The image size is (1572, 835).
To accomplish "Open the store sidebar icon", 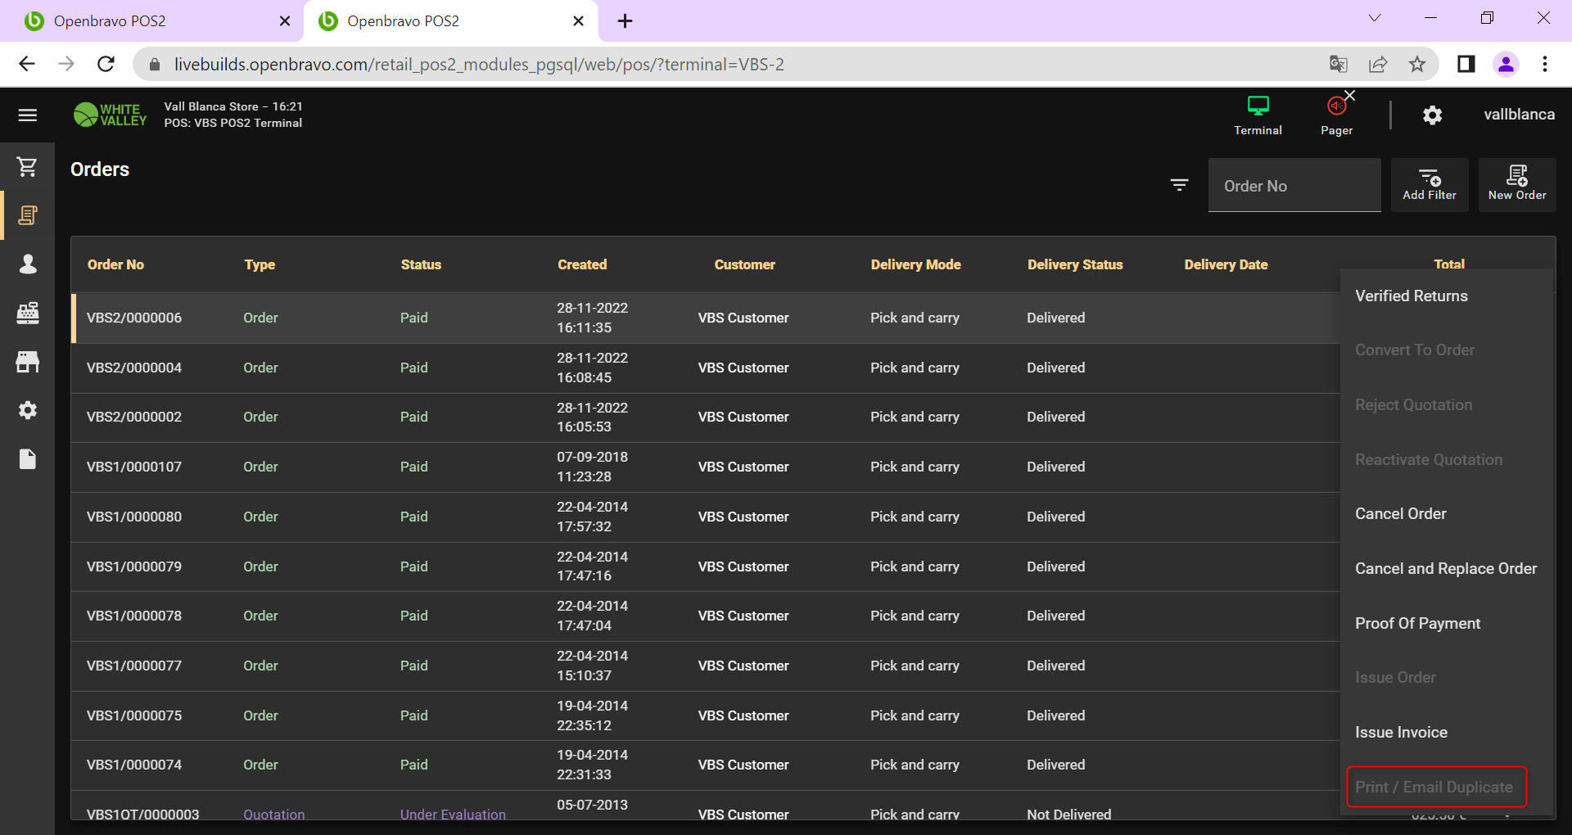I will click(x=28, y=362).
